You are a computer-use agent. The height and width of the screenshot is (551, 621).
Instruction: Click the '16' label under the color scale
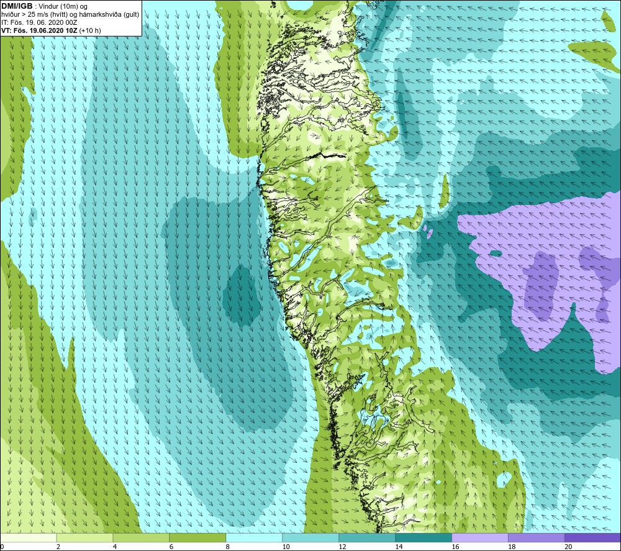455,547
